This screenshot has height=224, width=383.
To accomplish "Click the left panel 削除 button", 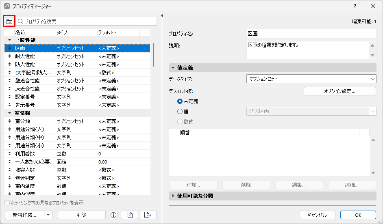I will pos(82,215).
